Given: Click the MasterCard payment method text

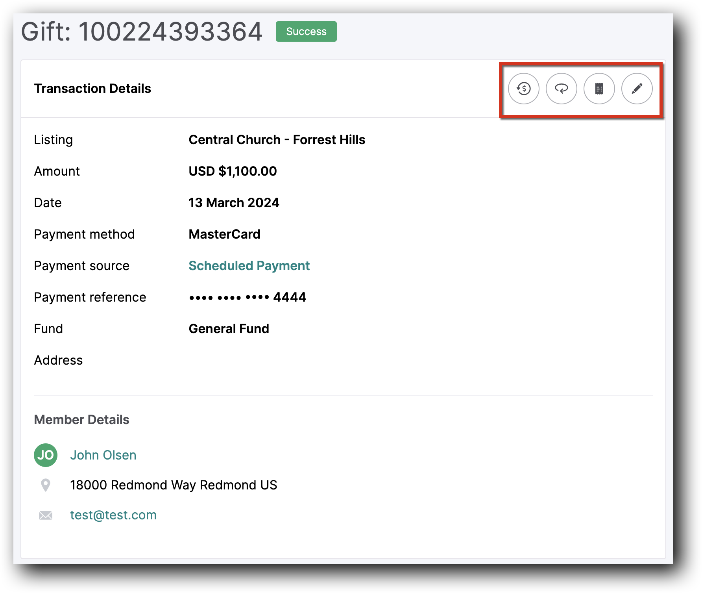Looking at the screenshot, I should tap(224, 234).
